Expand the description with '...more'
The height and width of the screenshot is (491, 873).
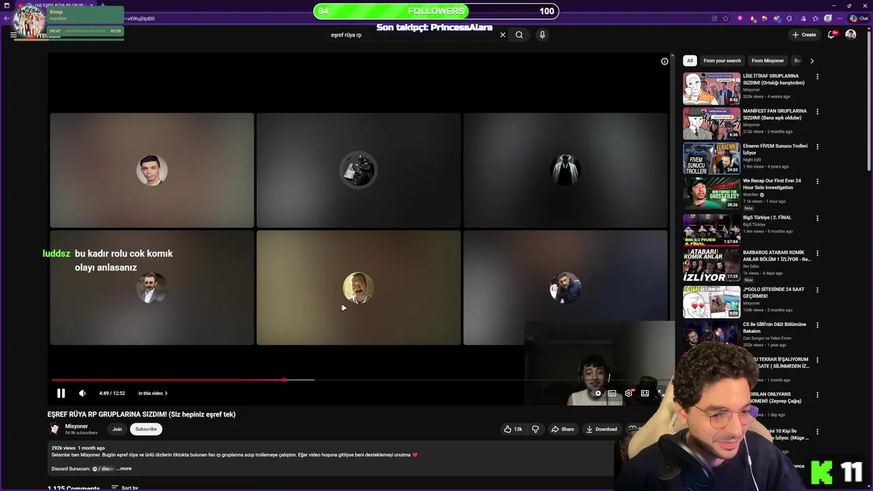point(125,468)
